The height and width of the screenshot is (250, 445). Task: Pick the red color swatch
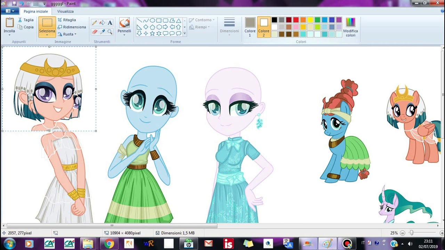pos(296,20)
